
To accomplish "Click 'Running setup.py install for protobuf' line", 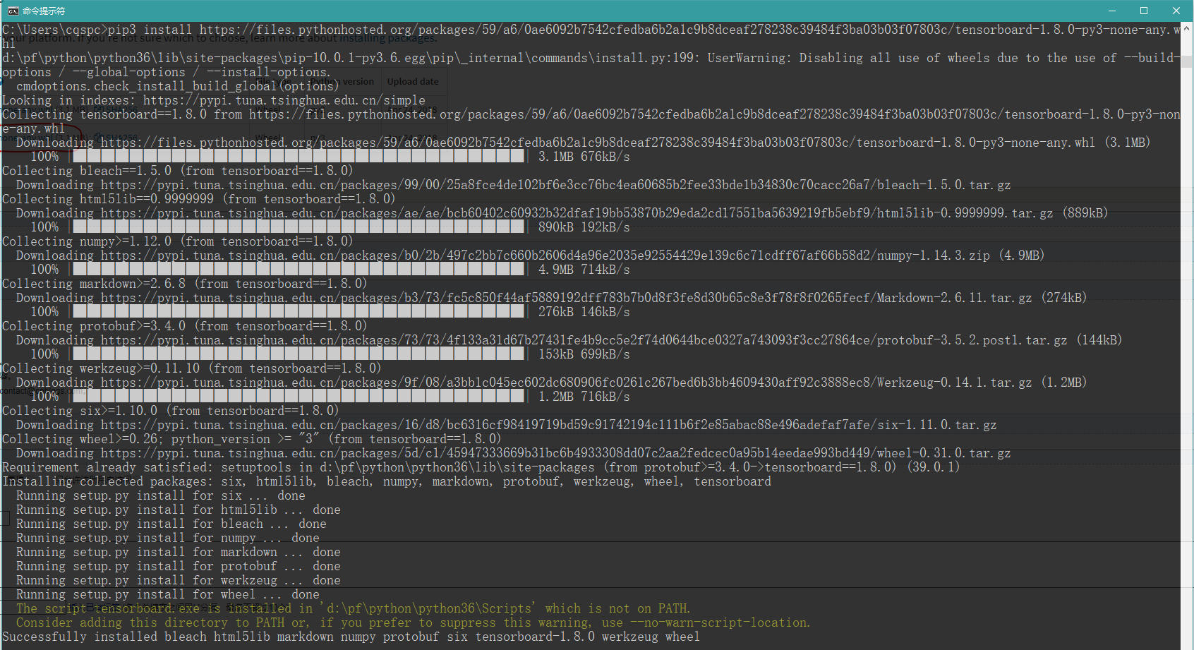I will click(179, 566).
